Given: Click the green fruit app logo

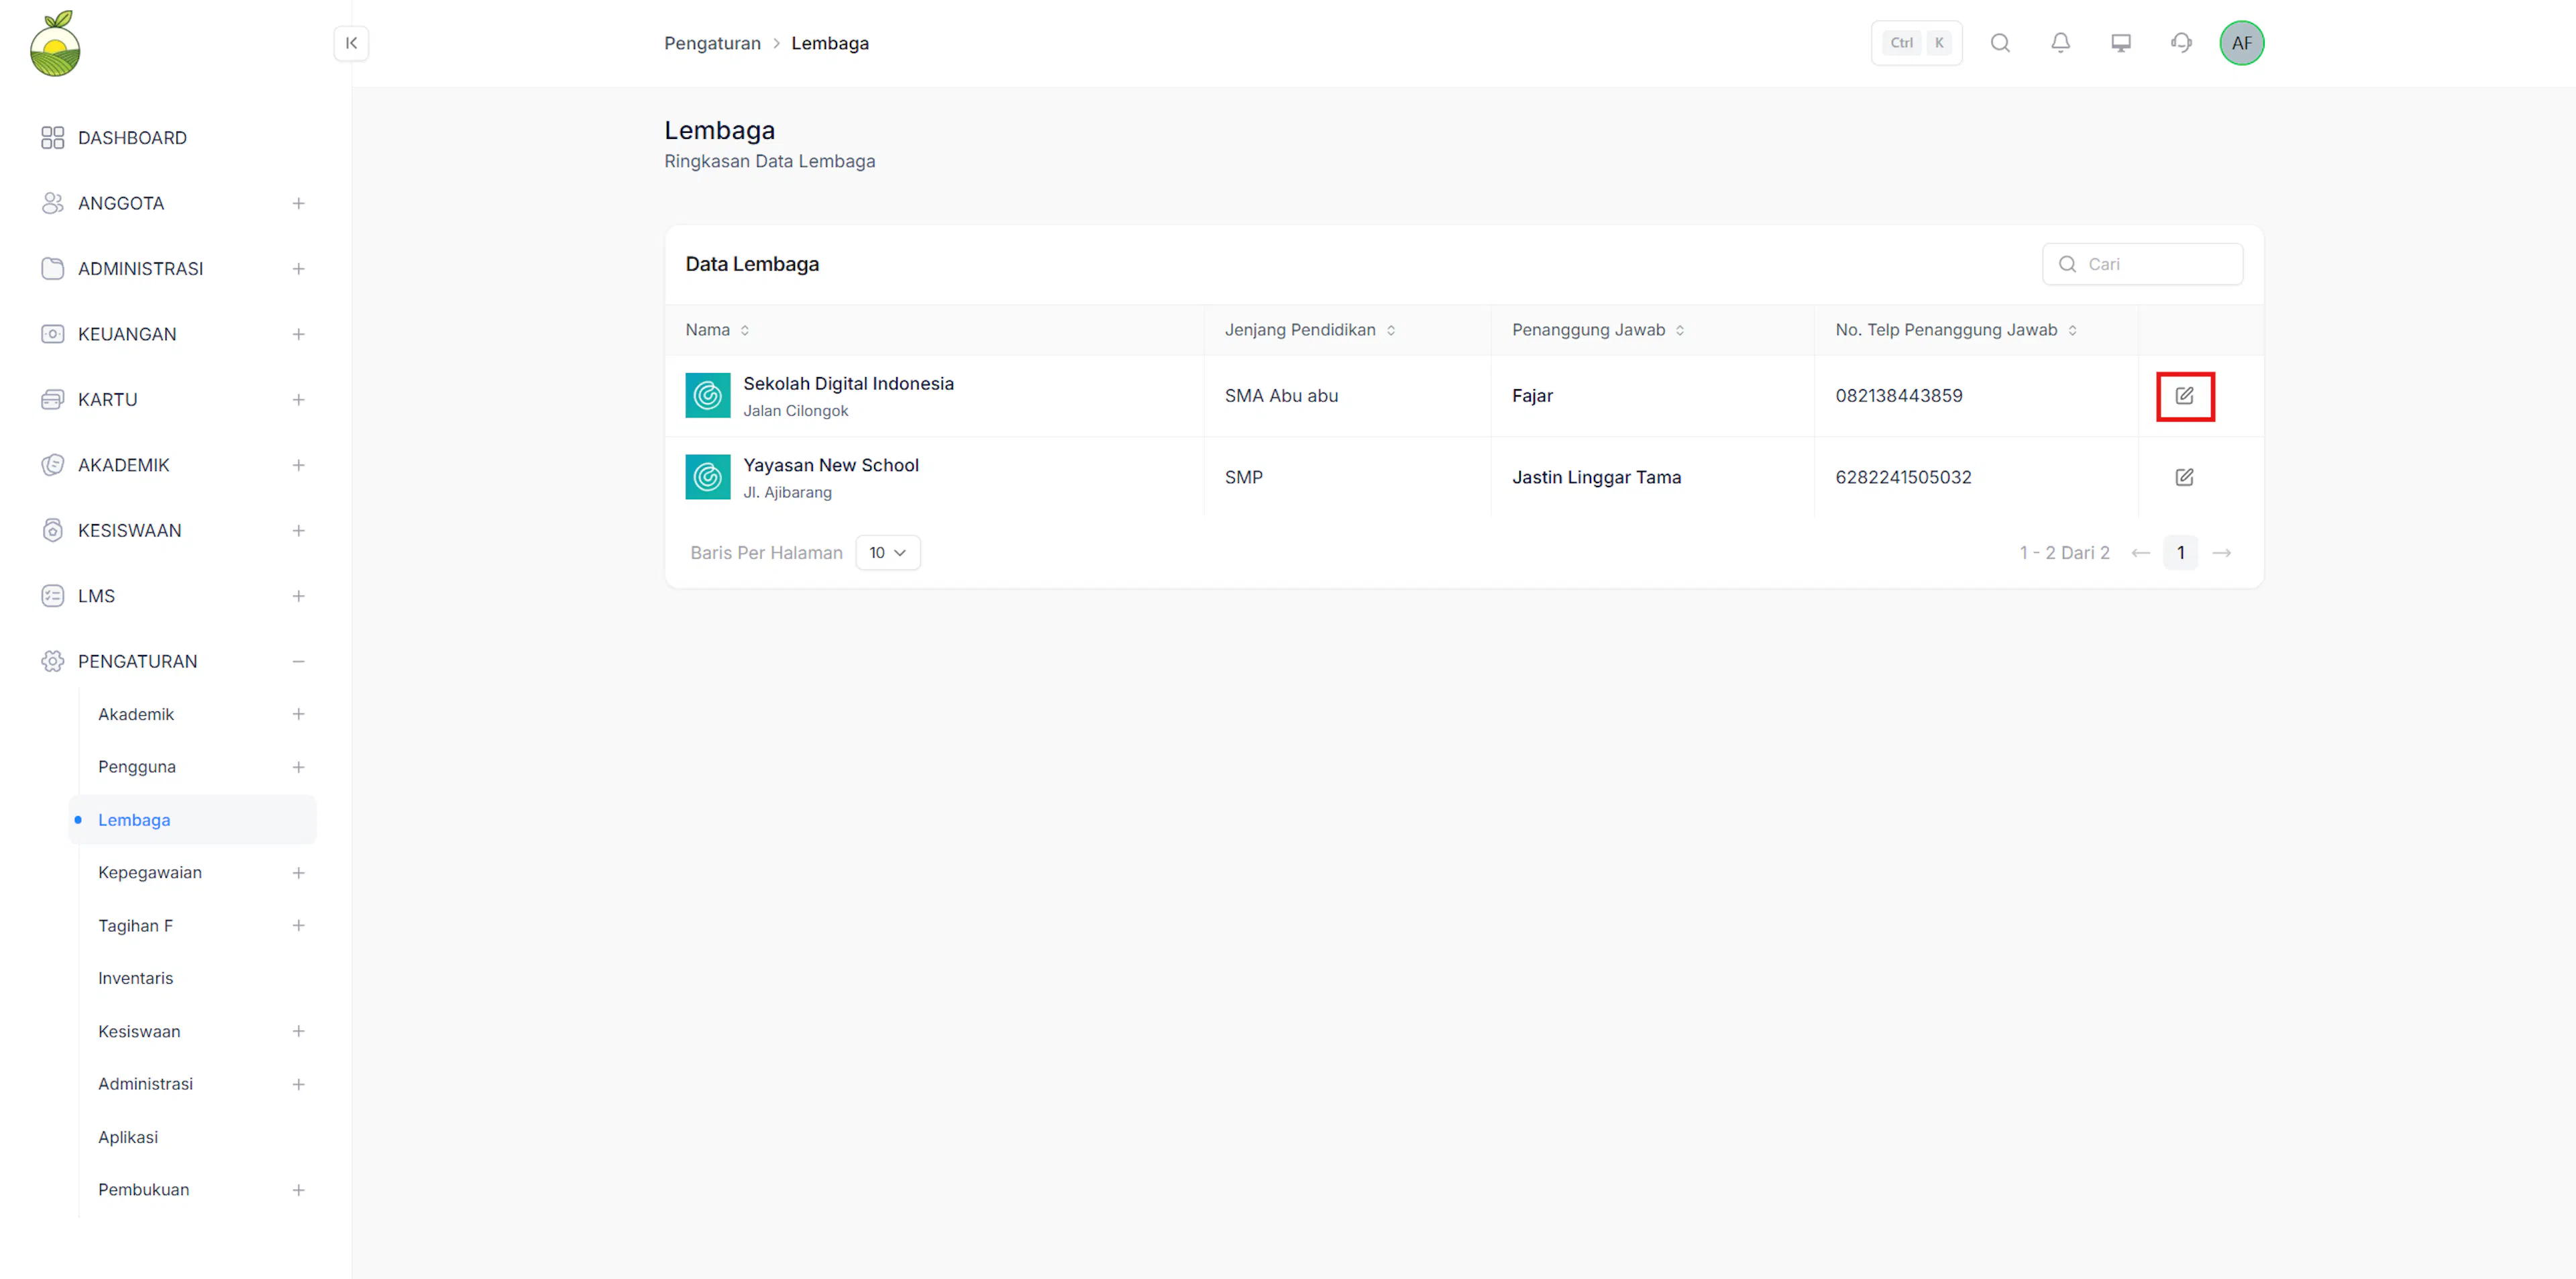Looking at the screenshot, I should click(55, 43).
